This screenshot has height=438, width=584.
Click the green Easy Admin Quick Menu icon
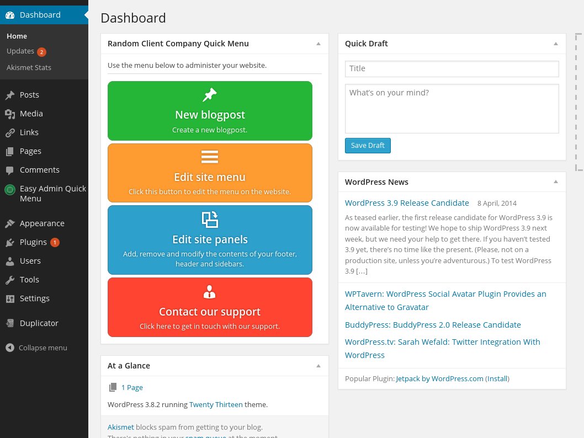point(10,190)
